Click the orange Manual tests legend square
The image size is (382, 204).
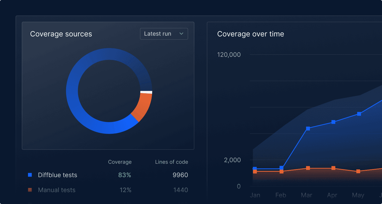point(30,190)
